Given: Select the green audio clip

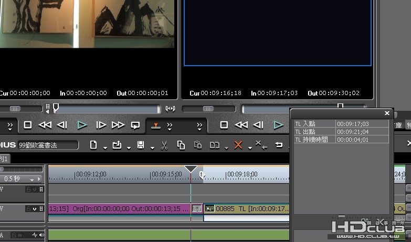Looking at the screenshot, I should pos(169,235).
